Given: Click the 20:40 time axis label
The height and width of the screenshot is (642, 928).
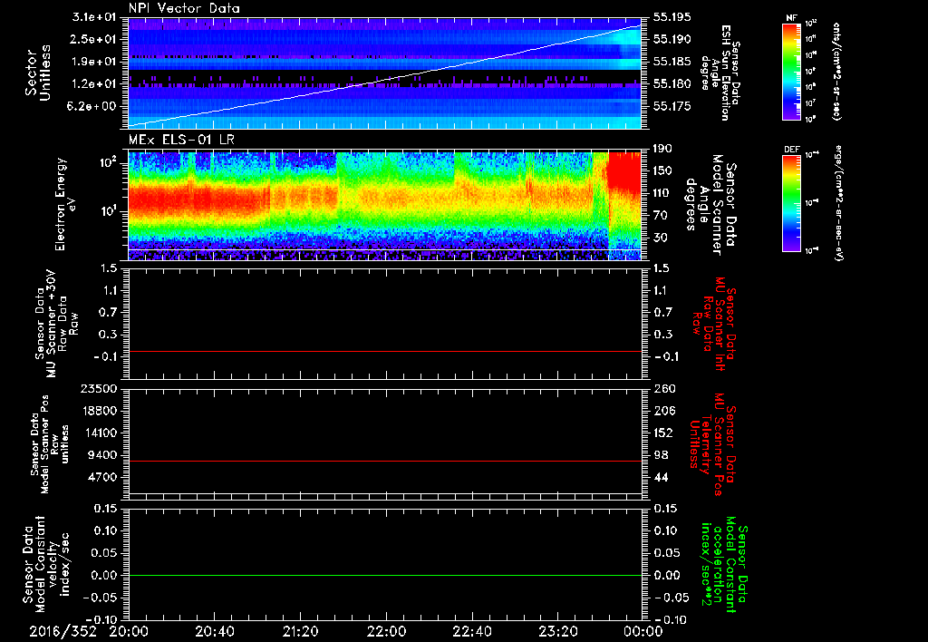Looking at the screenshot, I should (214, 630).
